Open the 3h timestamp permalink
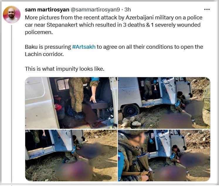Viewport: 219px width, 186px height. [x=128, y=10]
